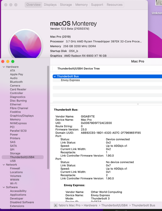Select the Overview tab
Image resolution: width=162 pixels, height=211 pixels.
coord(34,5)
